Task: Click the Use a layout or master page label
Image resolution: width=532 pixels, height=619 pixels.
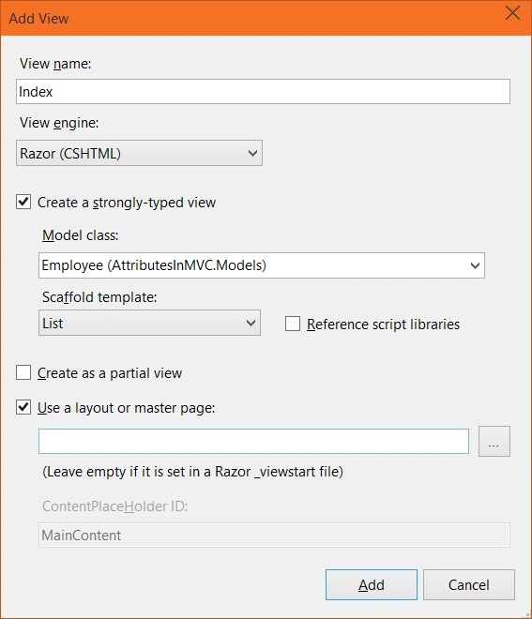Action: (x=126, y=408)
